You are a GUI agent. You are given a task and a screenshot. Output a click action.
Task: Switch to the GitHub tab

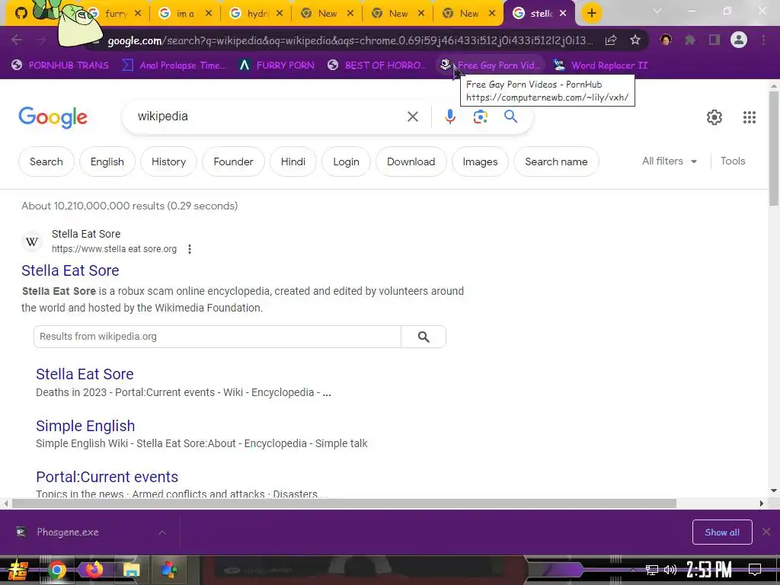click(x=21, y=13)
